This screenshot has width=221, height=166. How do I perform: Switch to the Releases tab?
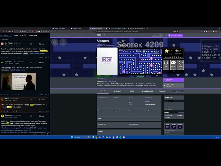coord(162,91)
